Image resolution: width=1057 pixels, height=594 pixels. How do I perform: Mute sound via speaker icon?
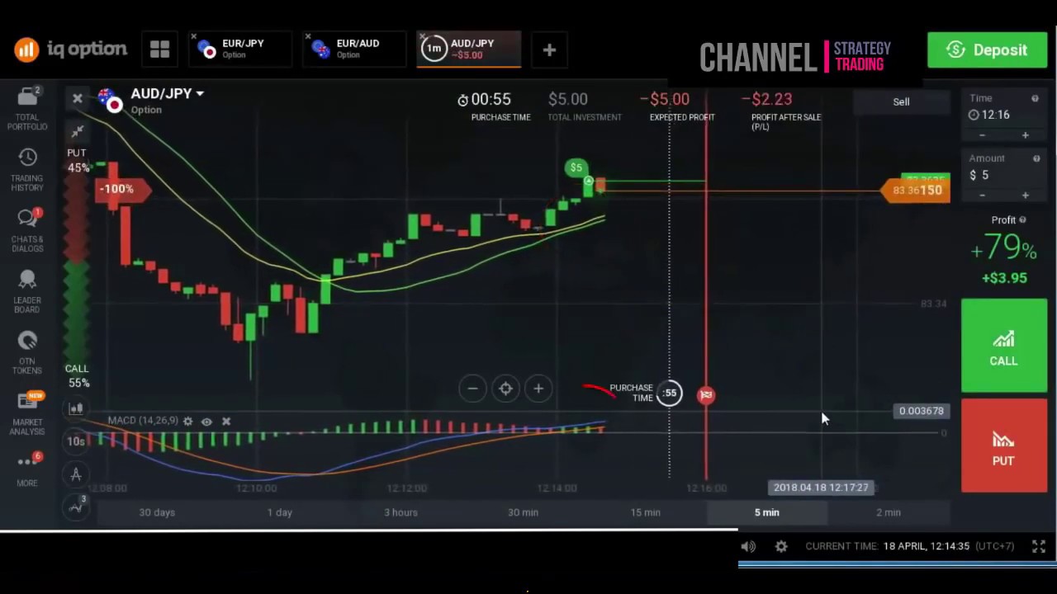[748, 546]
